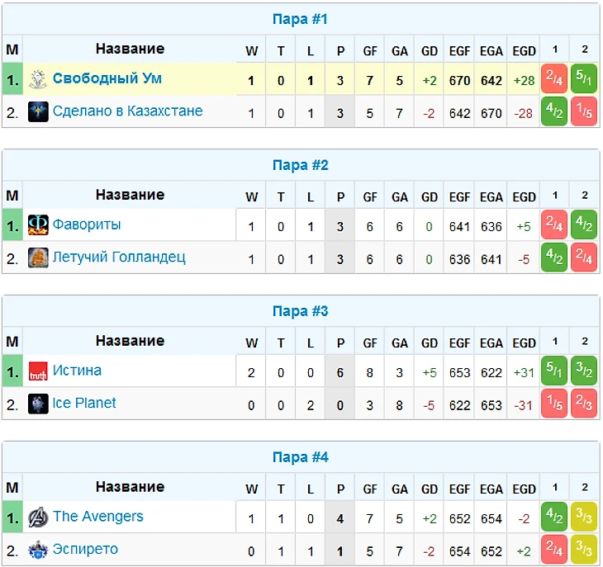Screen dimensions: 603x567
Task: Click the Эспирето crest logo
Action: (x=38, y=550)
